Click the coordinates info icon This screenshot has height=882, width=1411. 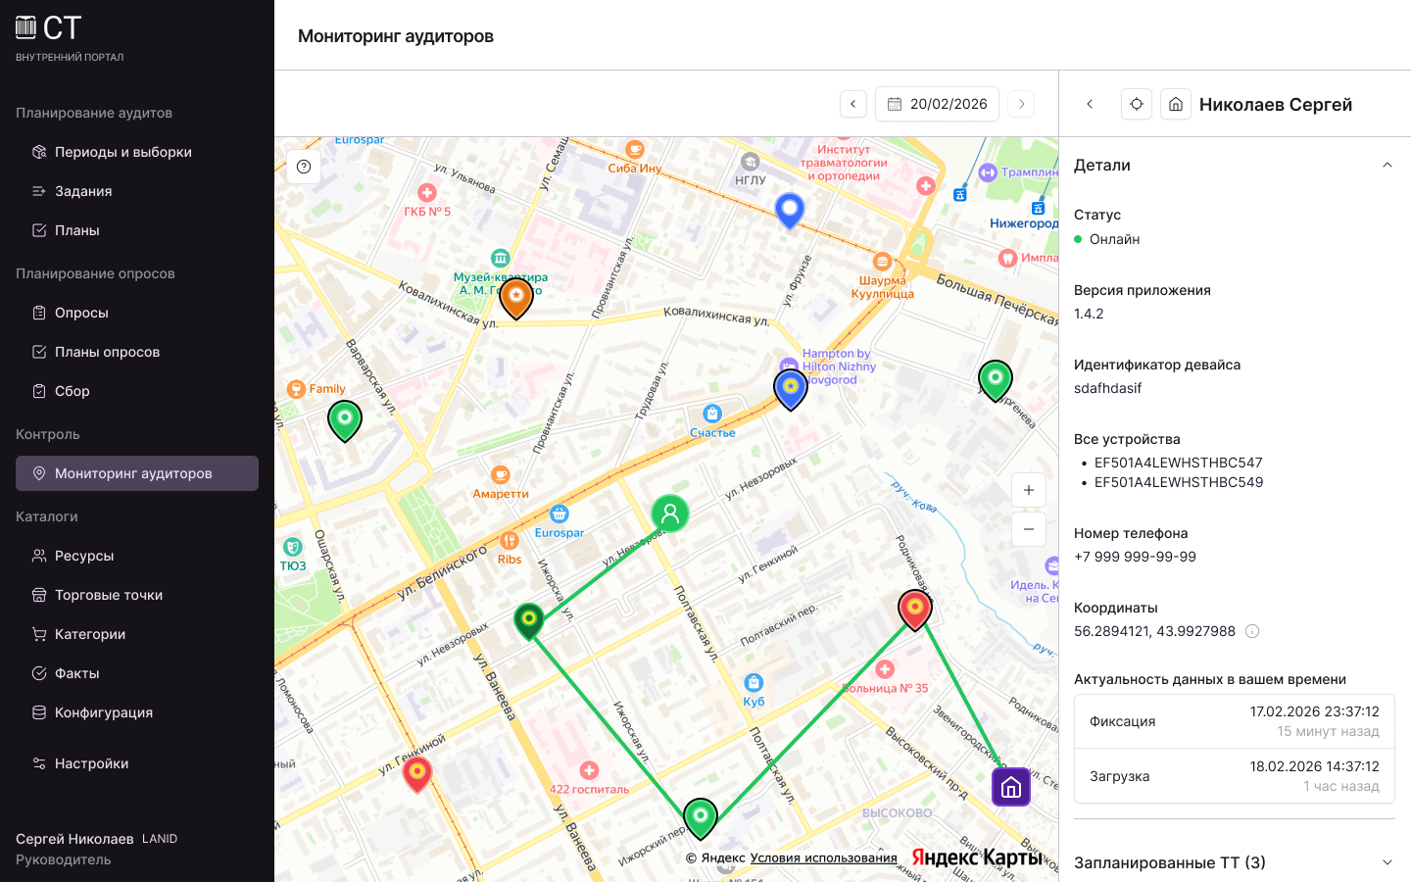[1252, 631]
